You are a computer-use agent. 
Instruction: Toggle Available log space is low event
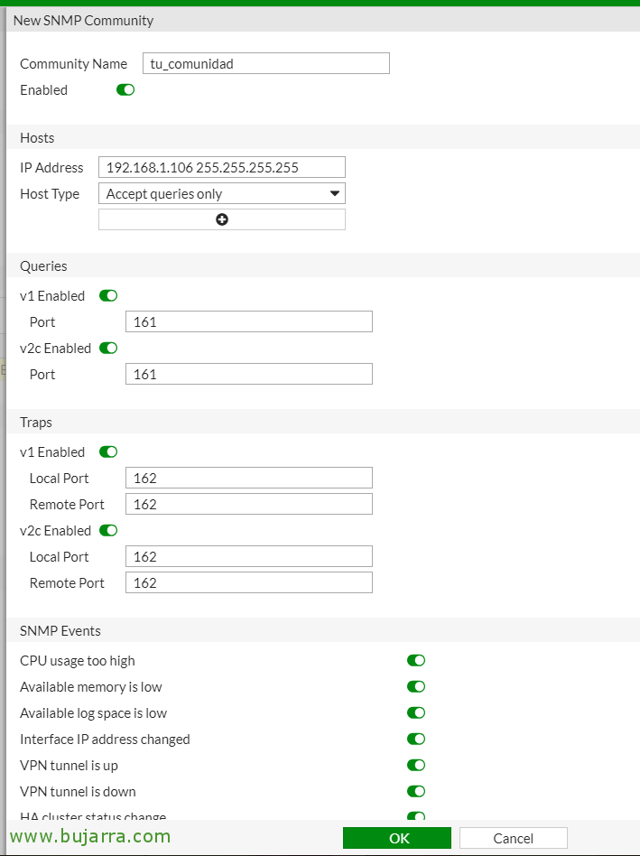[416, 712]
